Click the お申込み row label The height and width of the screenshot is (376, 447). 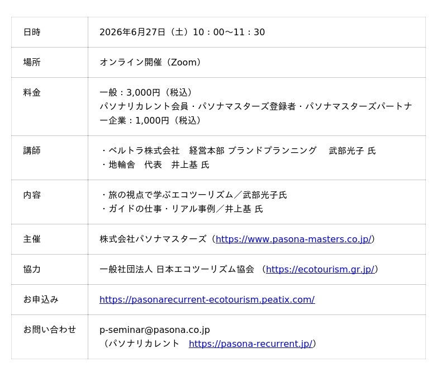click(x=41, y=300)
